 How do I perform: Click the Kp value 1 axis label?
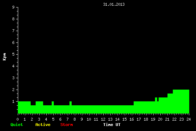14,101
